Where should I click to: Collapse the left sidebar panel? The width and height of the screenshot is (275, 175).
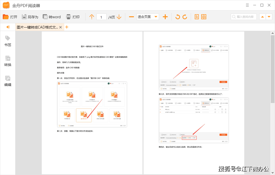pos(8,27)
